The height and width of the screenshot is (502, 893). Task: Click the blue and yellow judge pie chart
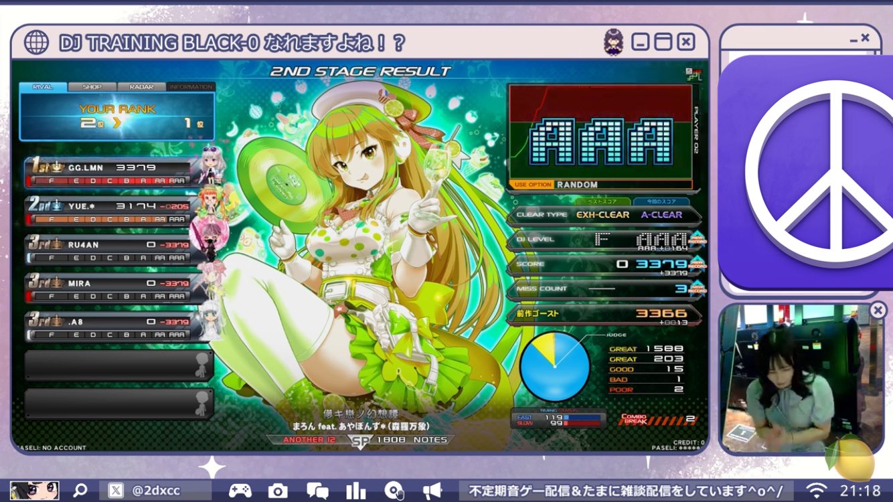tap(555, 366)
